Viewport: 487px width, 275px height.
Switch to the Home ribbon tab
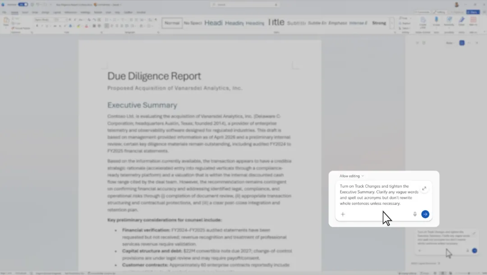pos(14,13)
